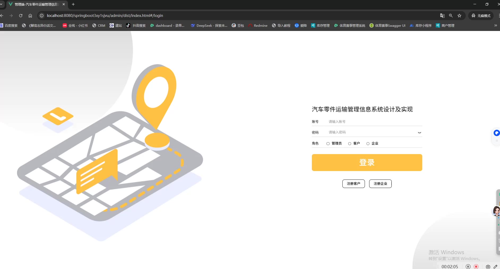The image size is (500, 269).
Task: Click the 登录 login button
Action: 367,163
